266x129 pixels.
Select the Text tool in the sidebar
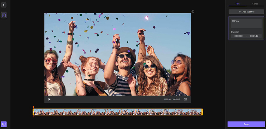tap(4, 15)
